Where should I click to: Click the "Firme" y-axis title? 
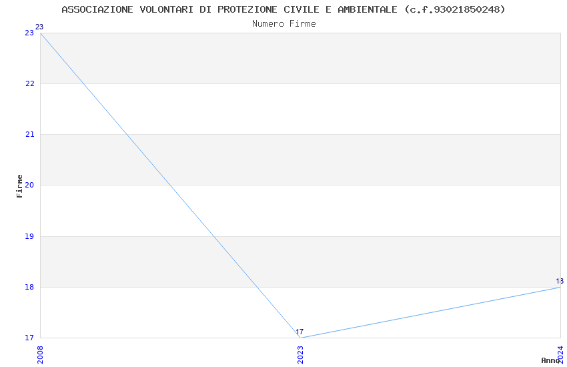20,186
